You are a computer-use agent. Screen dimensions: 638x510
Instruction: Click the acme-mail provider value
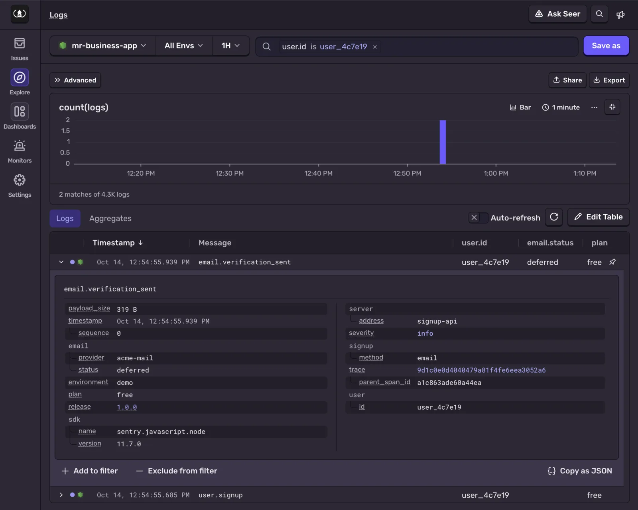[135, 358]
